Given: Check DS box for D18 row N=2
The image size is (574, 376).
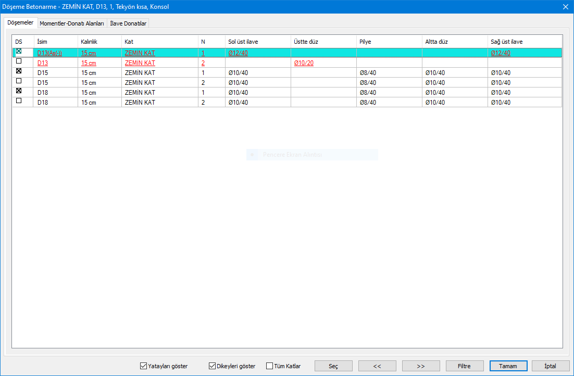Looking at the screenshot, I should 19,101.
